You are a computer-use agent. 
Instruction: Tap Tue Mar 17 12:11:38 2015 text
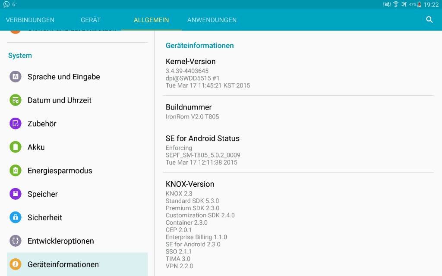(x=202, y=162)
